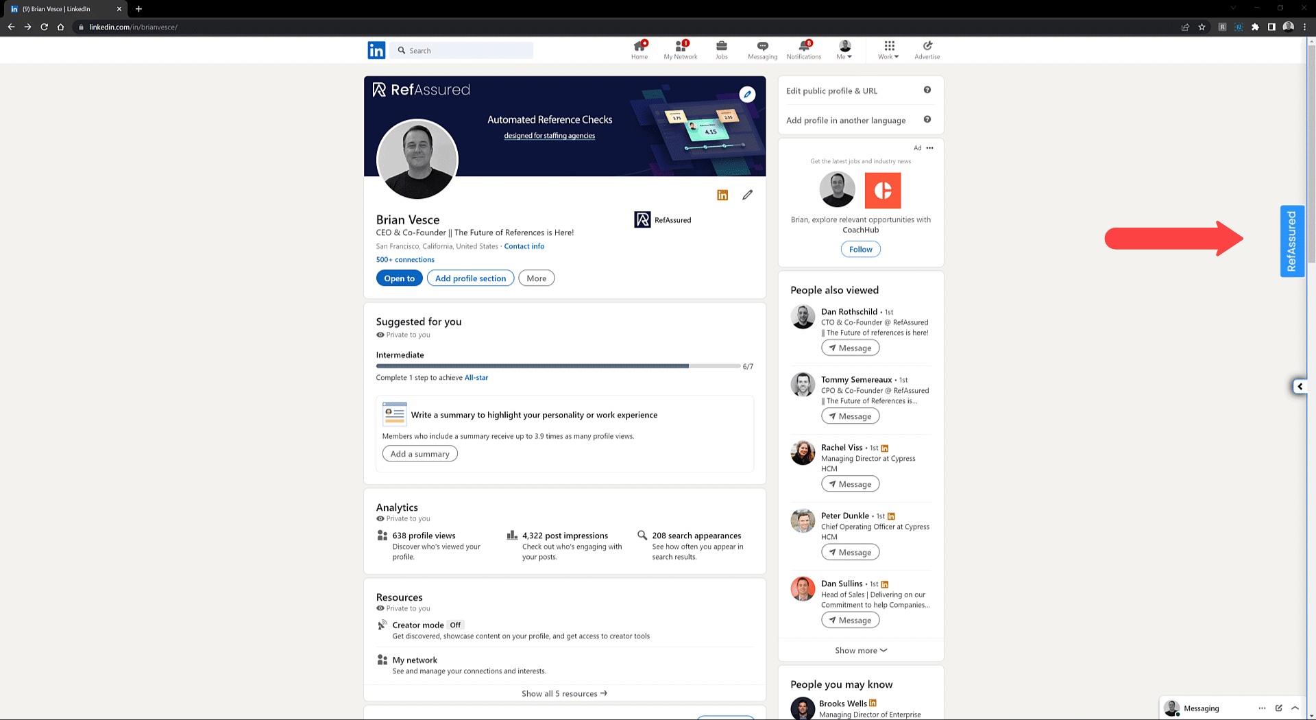Click the gold LinkedIn premium badge
The image size is (1316, 720).
[722, 195]
